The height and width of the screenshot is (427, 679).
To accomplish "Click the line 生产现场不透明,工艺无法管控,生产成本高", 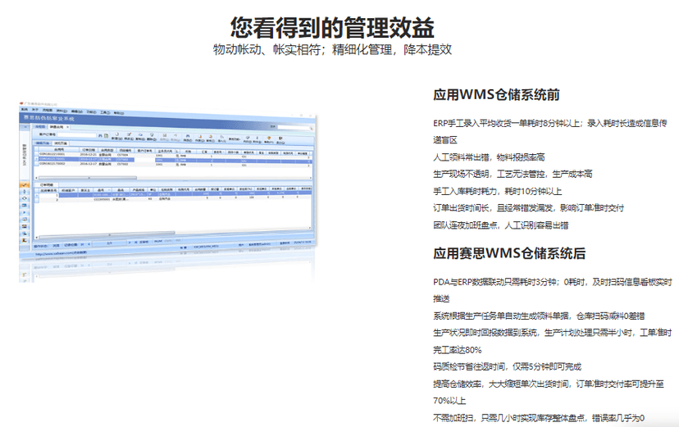I will point(513,174).
